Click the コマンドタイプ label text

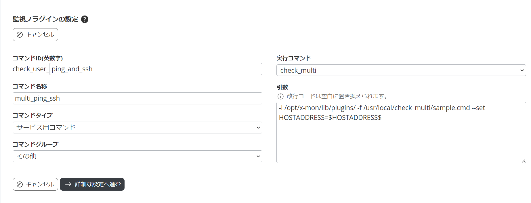click(x=33, y=115)
